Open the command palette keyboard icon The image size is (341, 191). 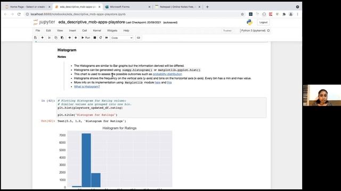(139, 38)
